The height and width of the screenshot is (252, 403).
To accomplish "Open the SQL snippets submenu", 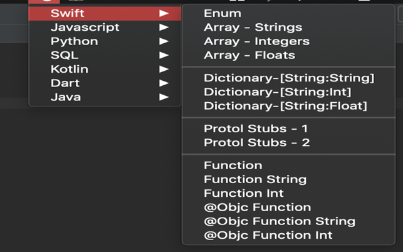I will [105, 55].
